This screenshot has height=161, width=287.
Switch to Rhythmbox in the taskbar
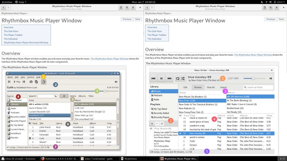pos(139,159)
